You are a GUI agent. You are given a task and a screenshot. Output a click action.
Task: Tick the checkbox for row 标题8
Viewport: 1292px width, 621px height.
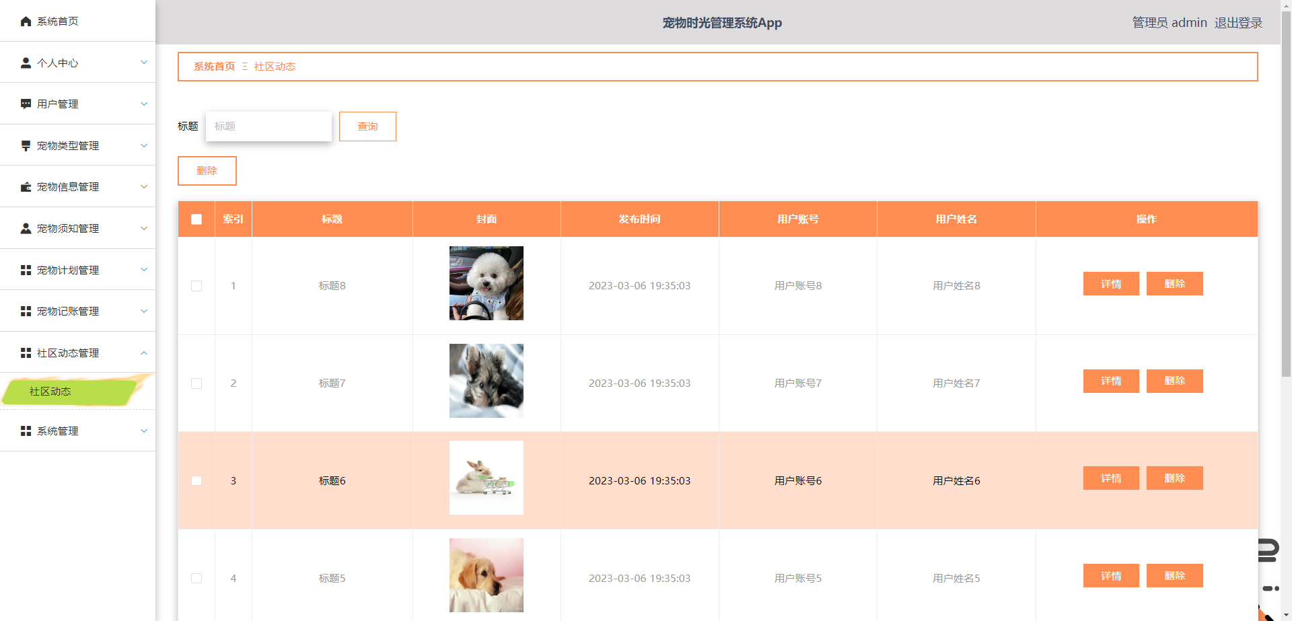point(196,285)
